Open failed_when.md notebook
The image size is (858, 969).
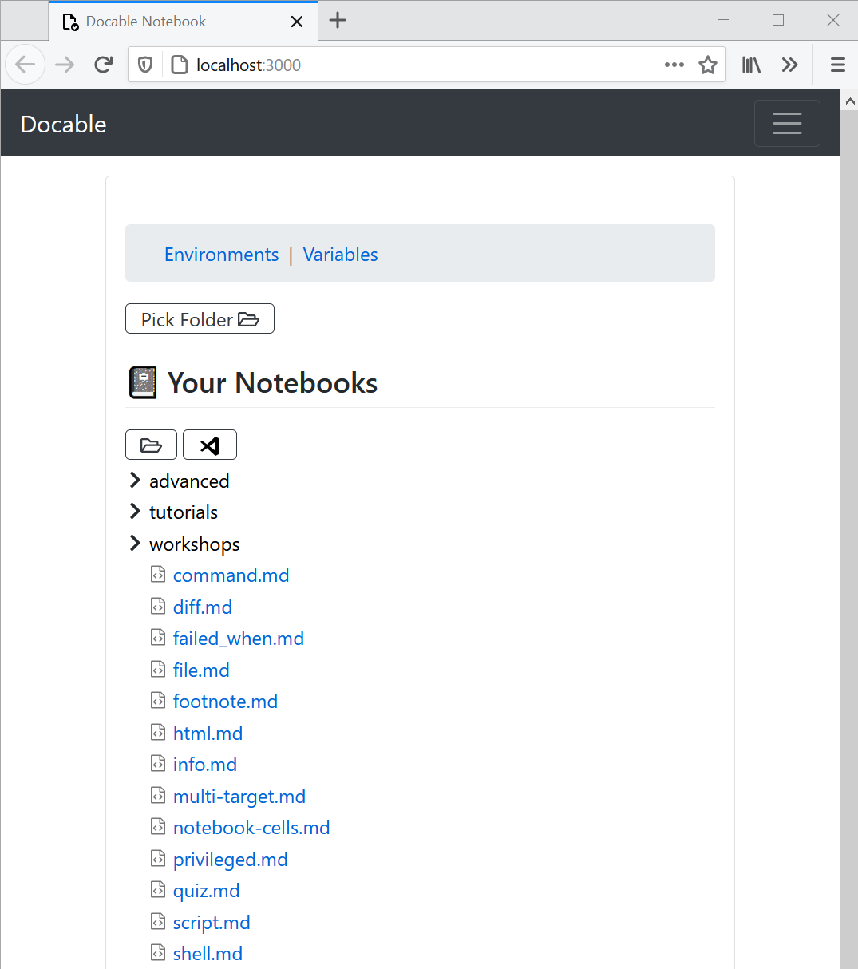[239, 638]
